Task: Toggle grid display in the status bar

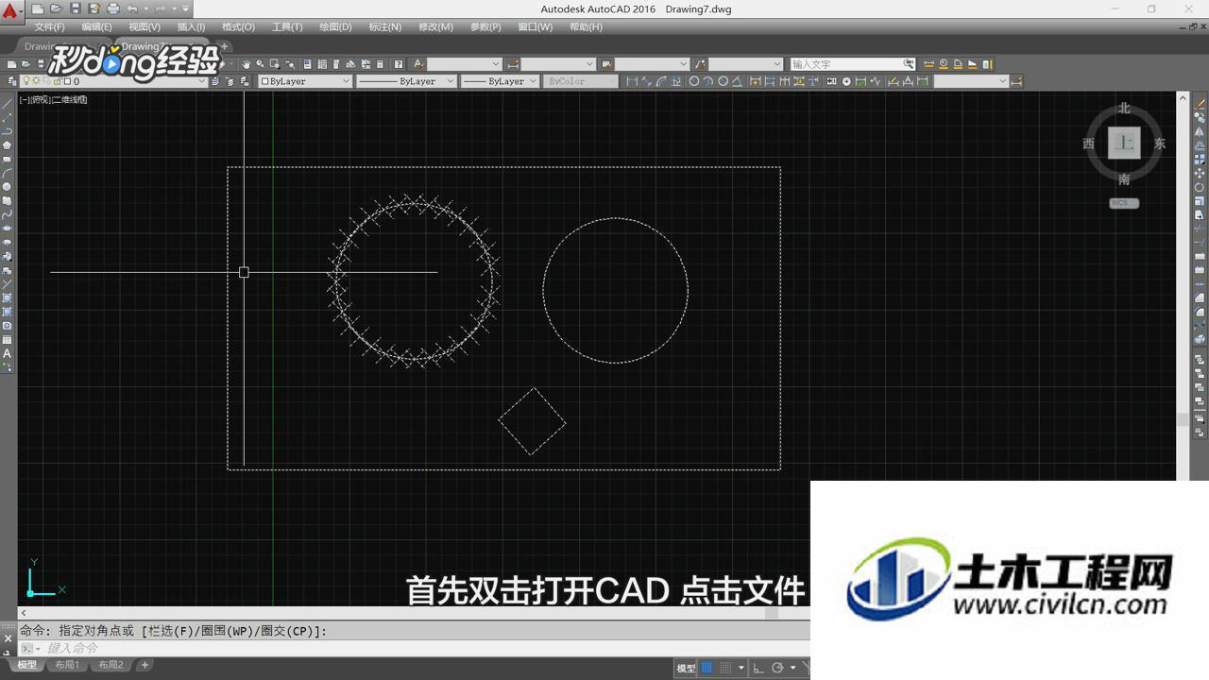Action: click(x=707, y=668)
